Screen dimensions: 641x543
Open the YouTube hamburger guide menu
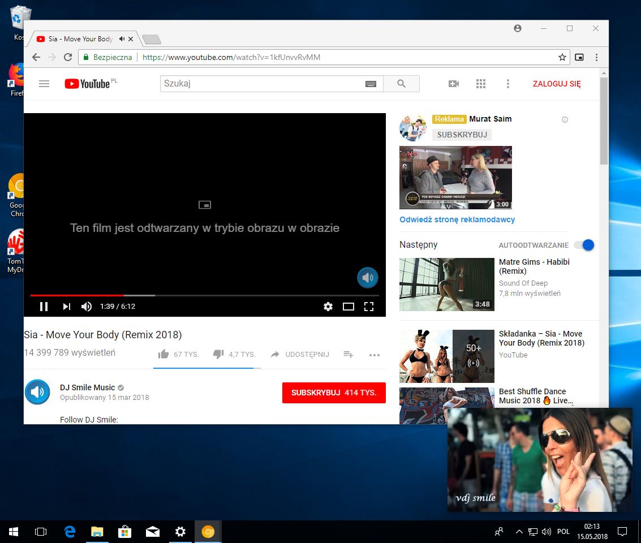[44, 84]
